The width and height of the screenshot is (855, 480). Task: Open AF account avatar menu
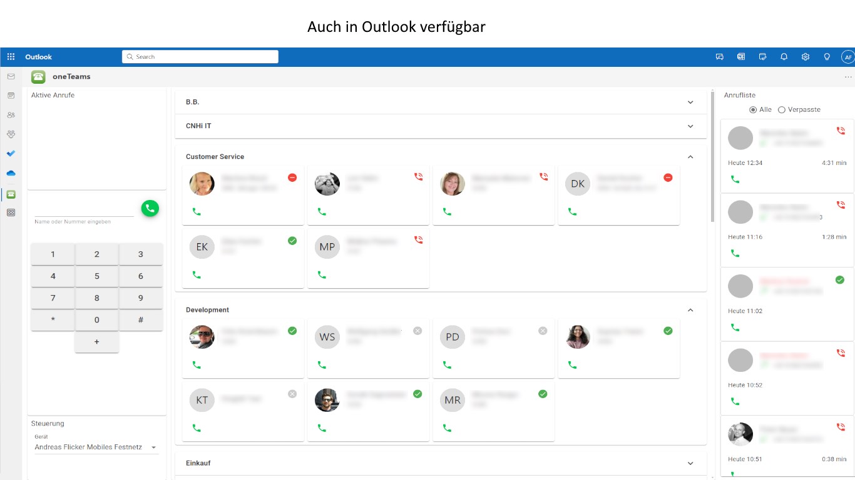pos(848,57)
